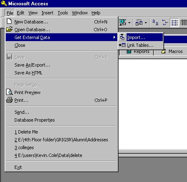Click the Access key icon in title bar
This screenshot has height=182, width=187.
(4, 4)
